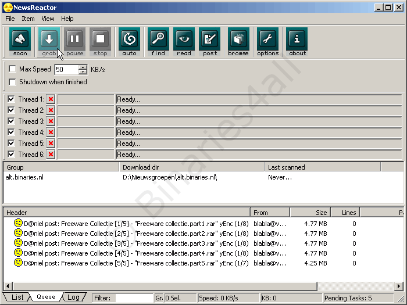Click smiley icon of part5.rar row
The width and height of the screenshot is (407, 305).
tap(18, 263)
